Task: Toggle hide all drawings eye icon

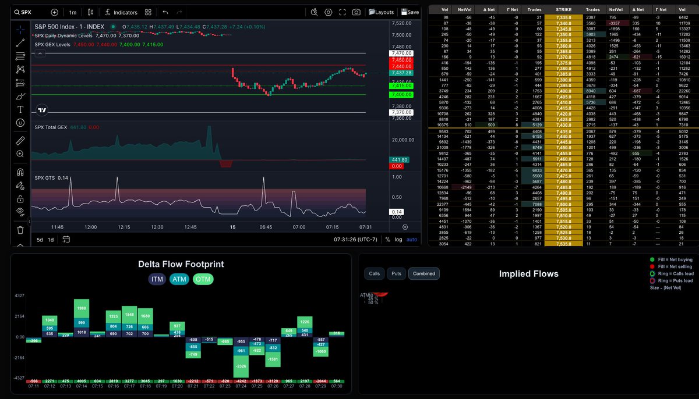Action: [x=20, y=212]
